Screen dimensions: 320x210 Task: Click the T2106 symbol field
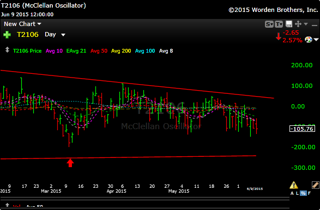pos(28,35)
